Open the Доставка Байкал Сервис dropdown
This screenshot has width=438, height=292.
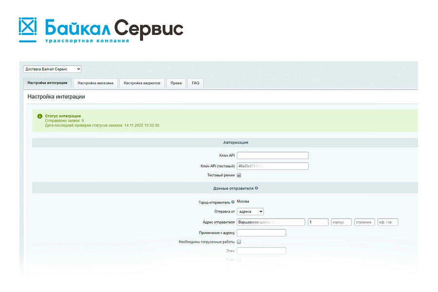52,69
